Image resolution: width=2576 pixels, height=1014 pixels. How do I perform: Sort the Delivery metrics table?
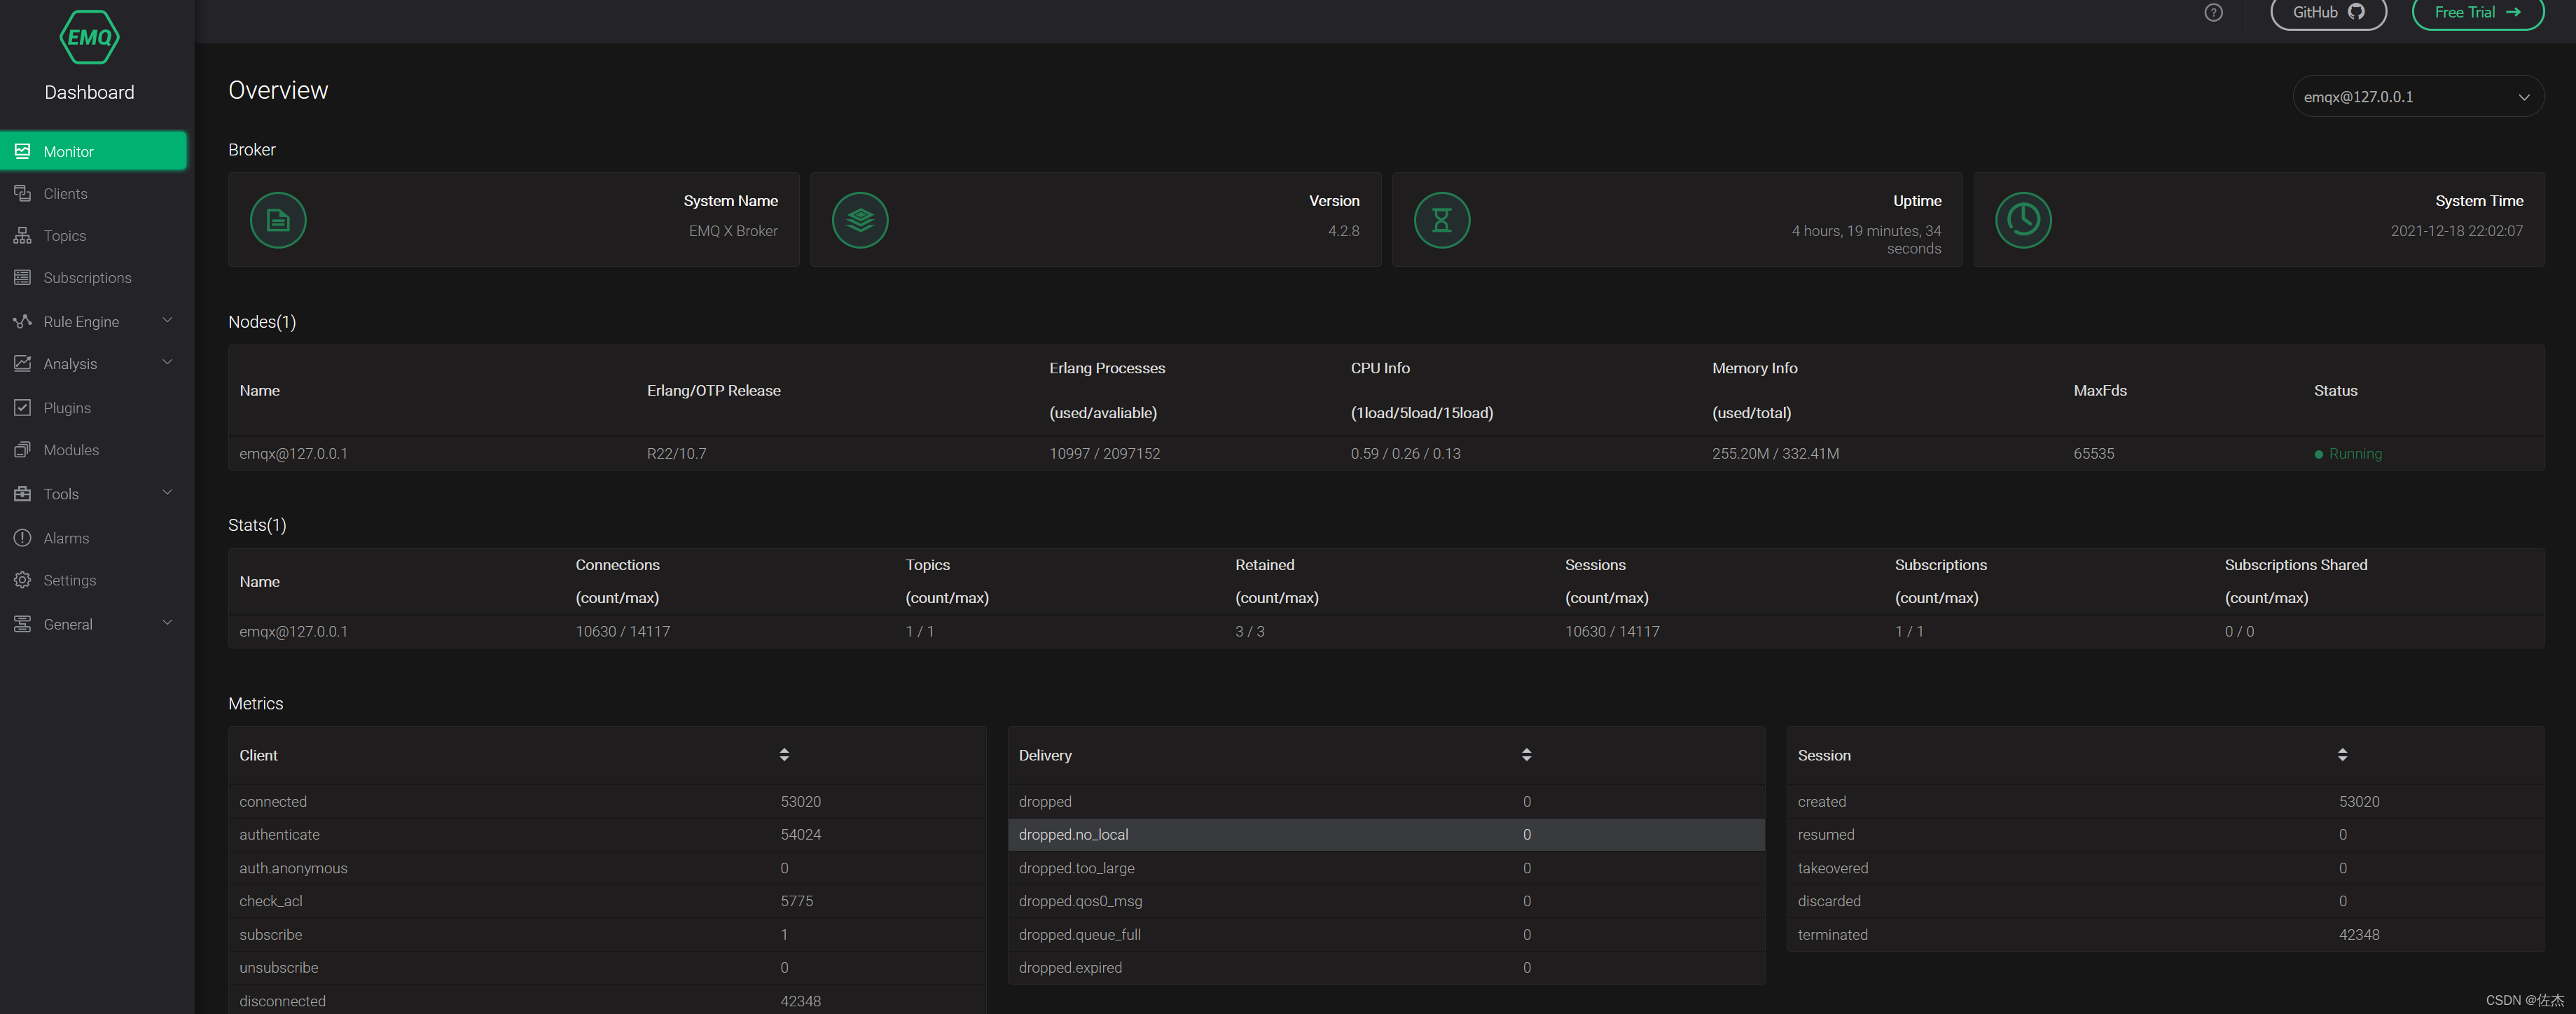(x=1526, y=754)
